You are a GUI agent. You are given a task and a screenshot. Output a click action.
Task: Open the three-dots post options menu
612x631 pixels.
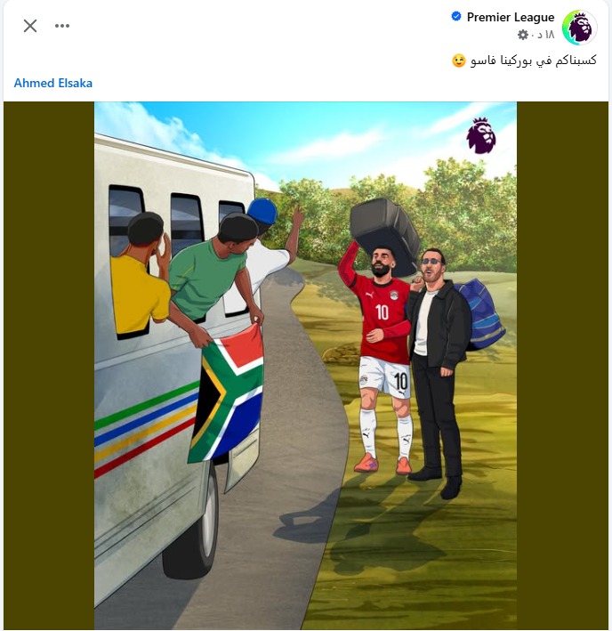62,26
